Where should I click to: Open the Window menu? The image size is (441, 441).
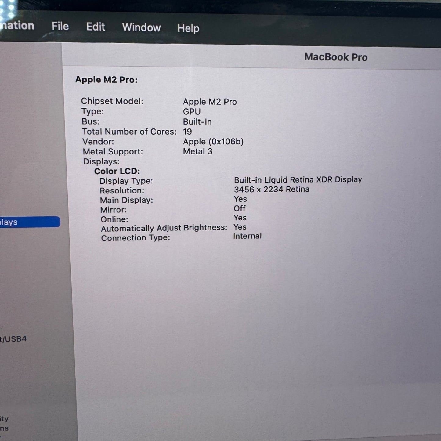click(x=141, y=27)
